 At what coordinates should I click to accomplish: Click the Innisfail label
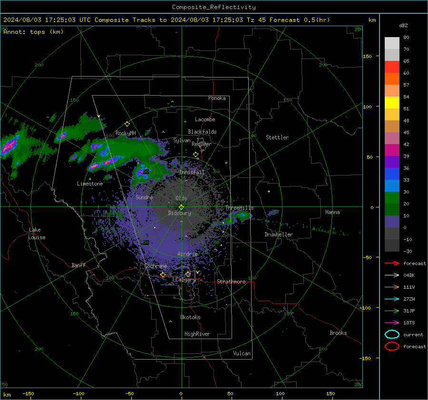192,172
